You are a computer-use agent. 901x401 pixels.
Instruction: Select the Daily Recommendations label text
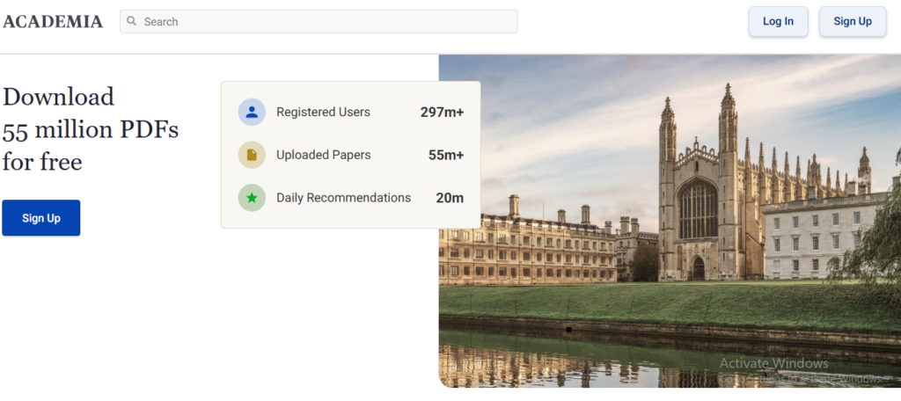(x=343, y=198)
